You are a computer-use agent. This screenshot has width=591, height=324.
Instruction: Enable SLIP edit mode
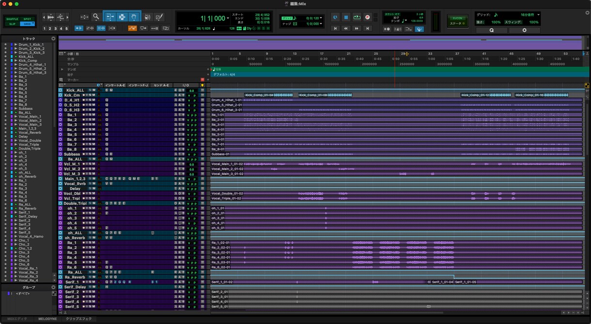[x=12, y=24]
